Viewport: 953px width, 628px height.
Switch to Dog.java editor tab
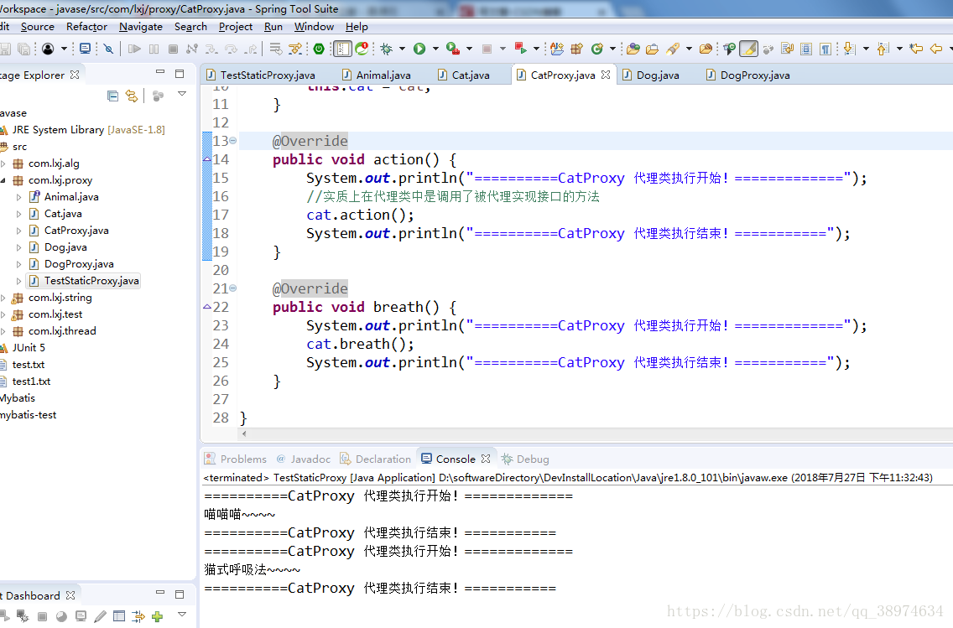[x=650, y=75]
